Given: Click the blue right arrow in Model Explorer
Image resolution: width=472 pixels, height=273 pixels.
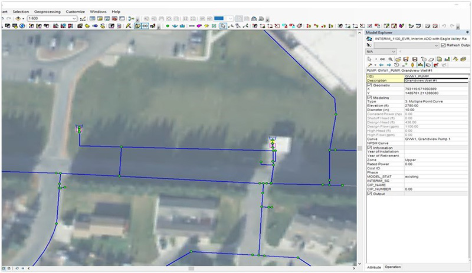Looking at the screenshot, I should pos(389,65).
